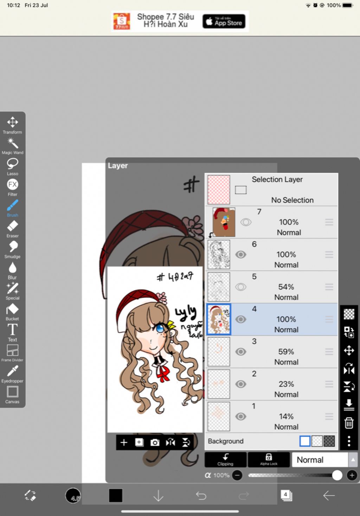The image size is (360, 516).
Task: Select layer 4 thumbnail
Action: pyautogui.click(x=219, y=319)
